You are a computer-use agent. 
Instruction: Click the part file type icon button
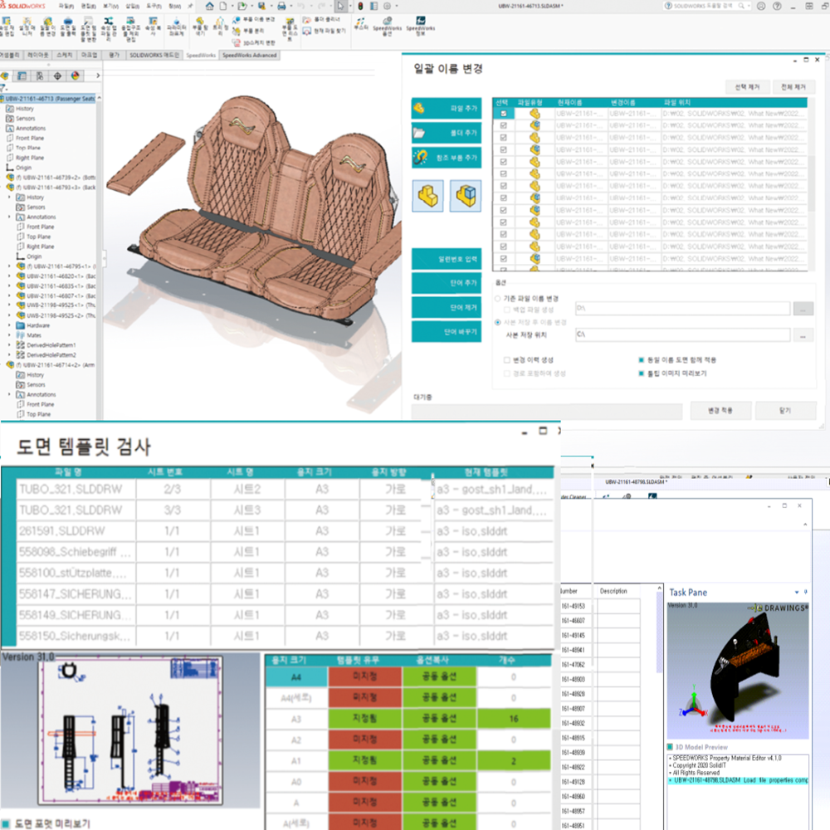[429, 197]
